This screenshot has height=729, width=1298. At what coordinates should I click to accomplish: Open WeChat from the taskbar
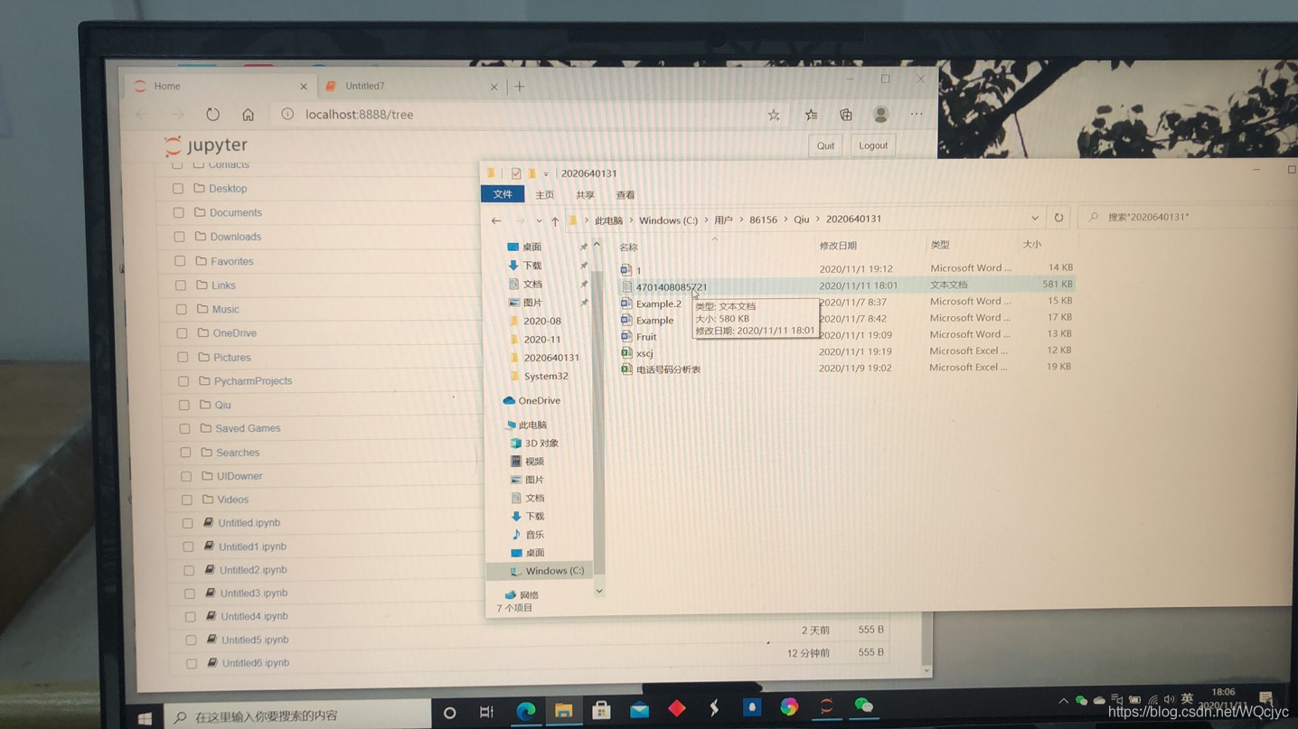[x=863, y=706]
